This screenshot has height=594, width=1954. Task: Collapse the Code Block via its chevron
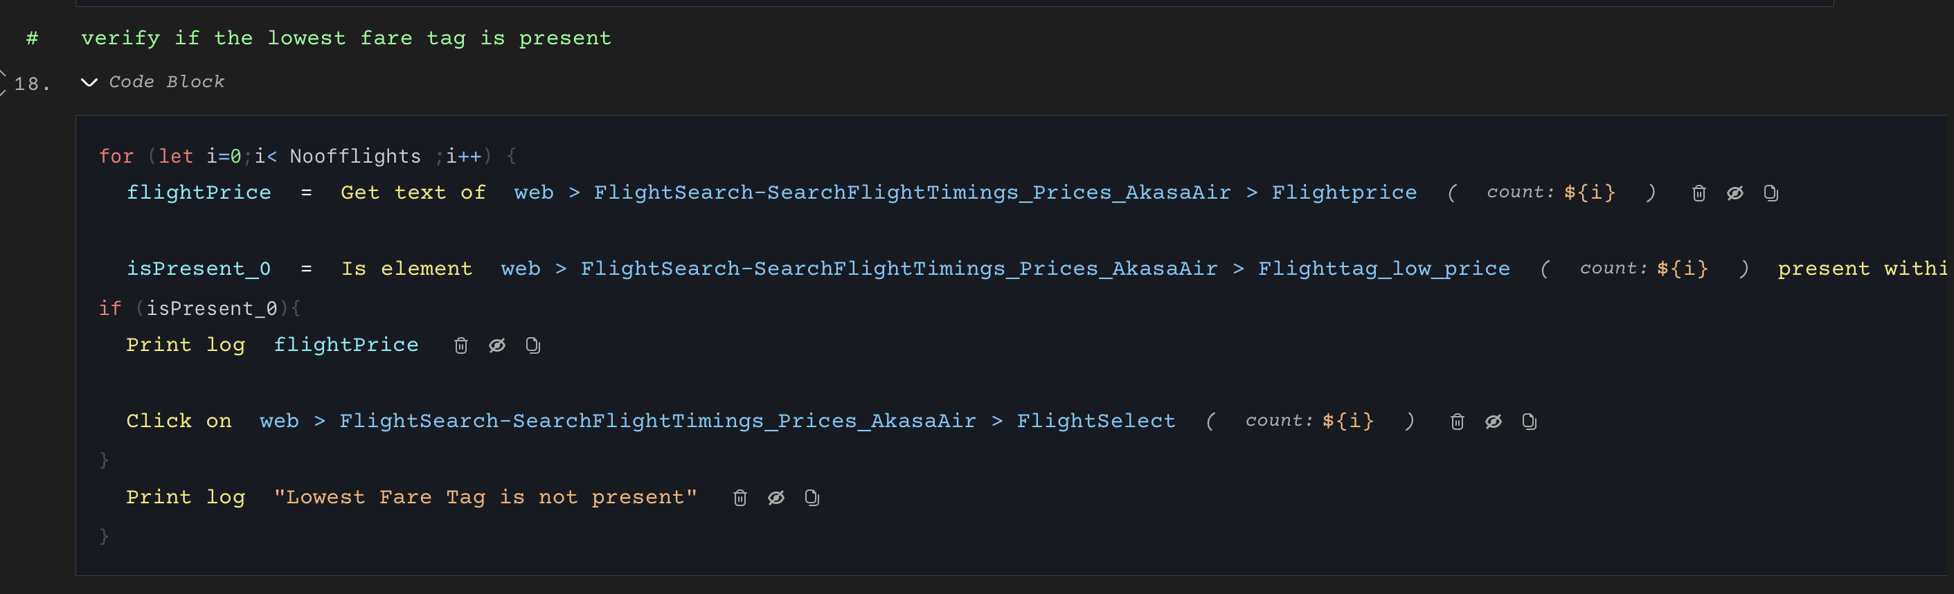(89, 82)
